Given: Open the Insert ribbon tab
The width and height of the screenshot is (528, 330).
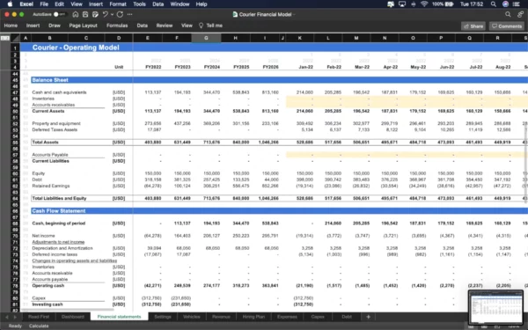Looking at the screenshot, I should pyautogui.click(x=33, y=26).
